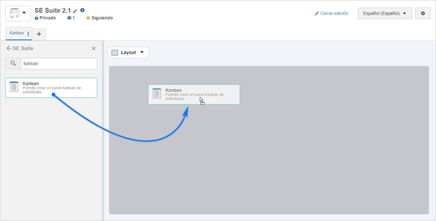Go back to SE Suite widget list

tap(9, 48)
